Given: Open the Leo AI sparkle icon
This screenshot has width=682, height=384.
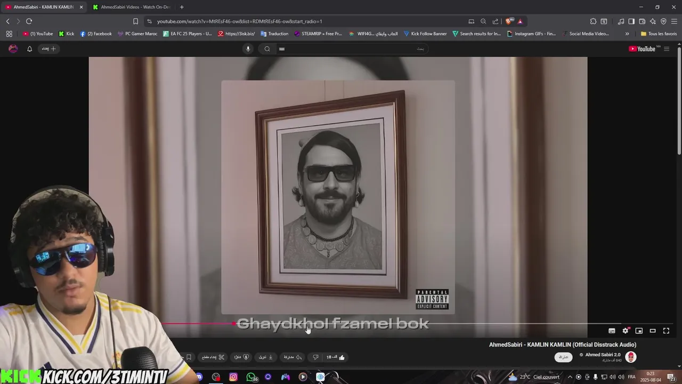Looking at the screenshot, I should click(x=653, y=21).
